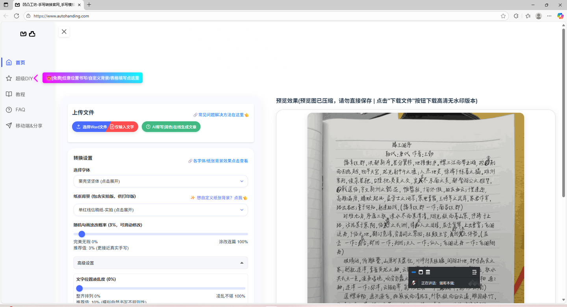Click the 转换设置 heading
Viewport: 567px width, 307px height.
point(83,158)
